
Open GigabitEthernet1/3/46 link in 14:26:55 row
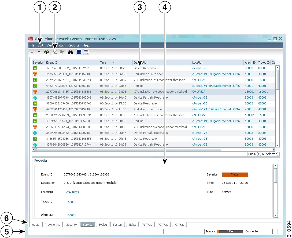pos(216,74)
